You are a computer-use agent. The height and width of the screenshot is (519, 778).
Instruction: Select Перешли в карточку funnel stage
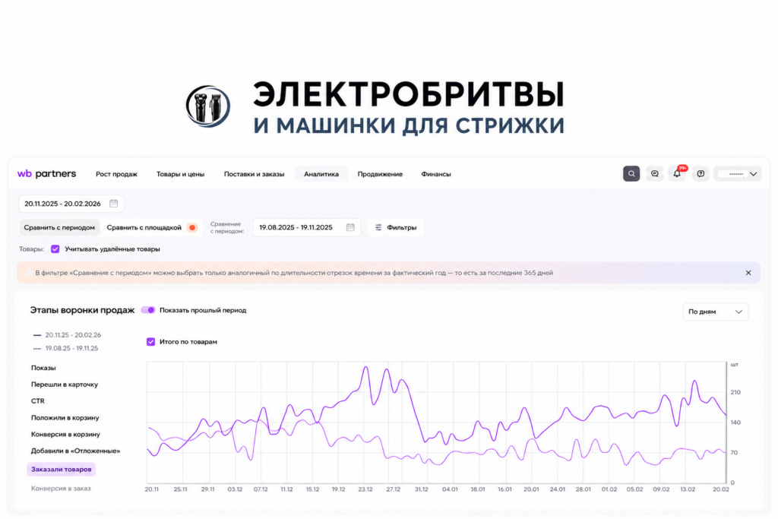65,385
